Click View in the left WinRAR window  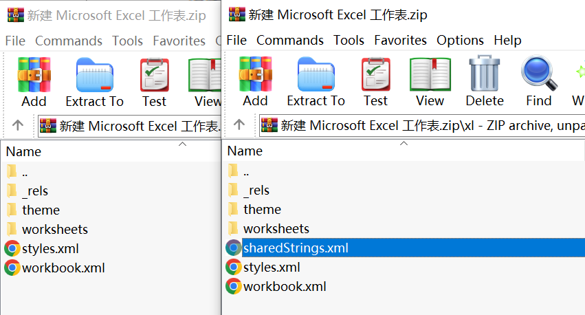[206, 82]
